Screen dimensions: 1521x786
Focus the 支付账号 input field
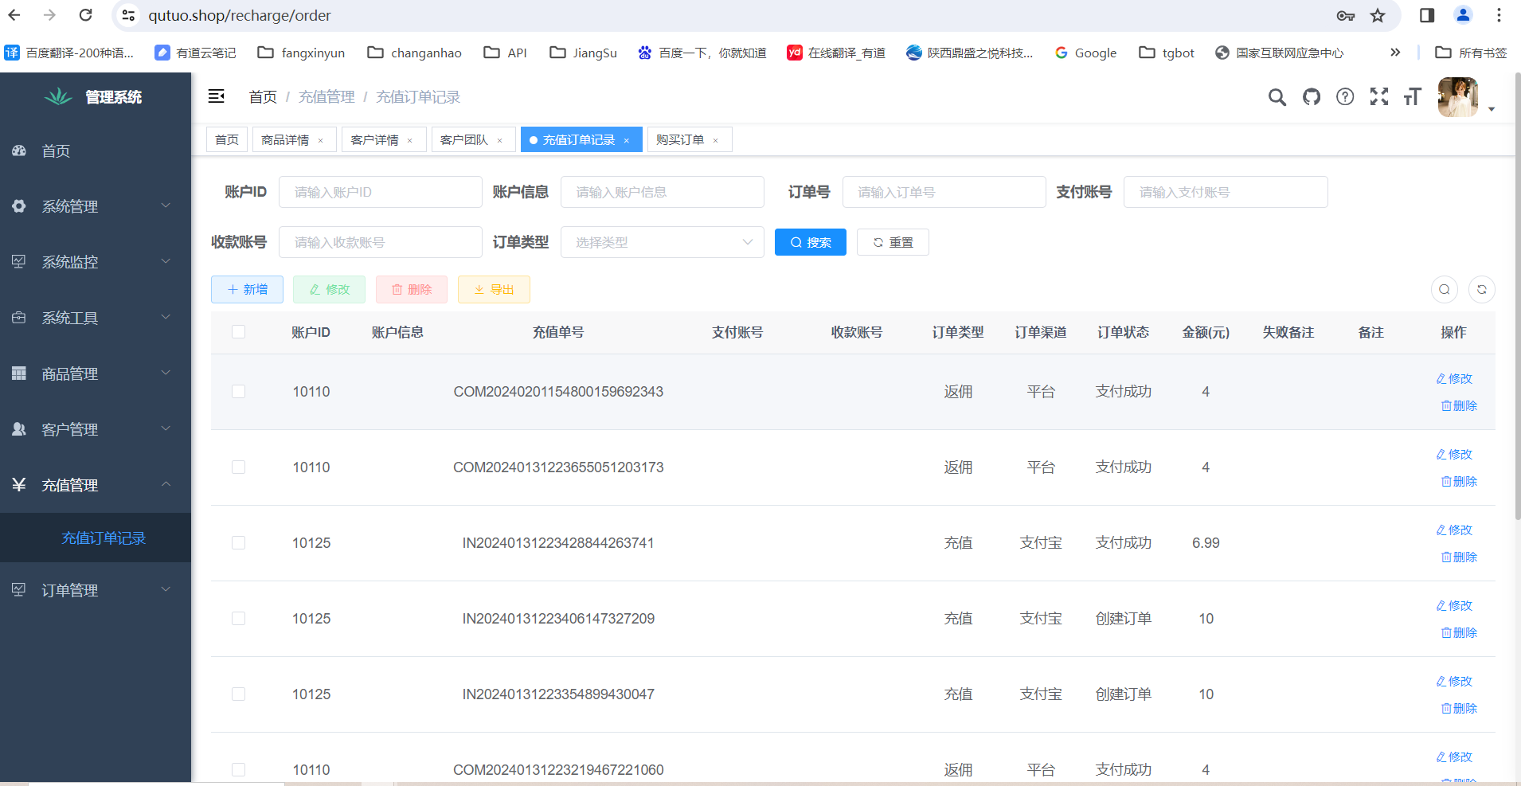click(1226, 192)
